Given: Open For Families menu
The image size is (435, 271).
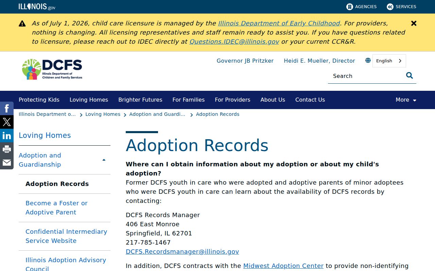Looking at the screenshot, I should (189, 100).
